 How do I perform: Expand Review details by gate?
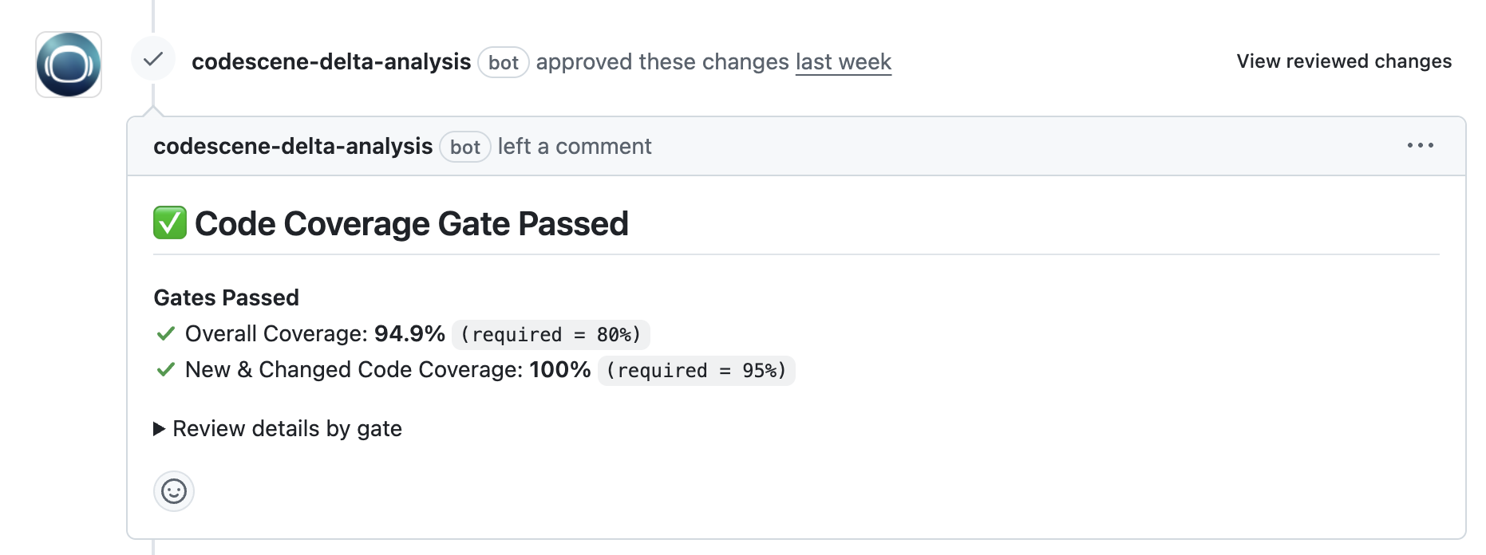coord(287,428)
